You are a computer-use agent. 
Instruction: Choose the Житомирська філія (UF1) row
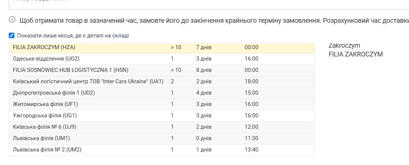[45, 104]
